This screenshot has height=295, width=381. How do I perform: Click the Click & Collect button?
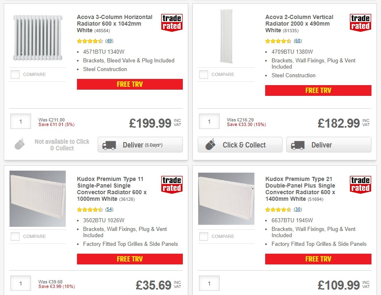(x=240, y=145)
